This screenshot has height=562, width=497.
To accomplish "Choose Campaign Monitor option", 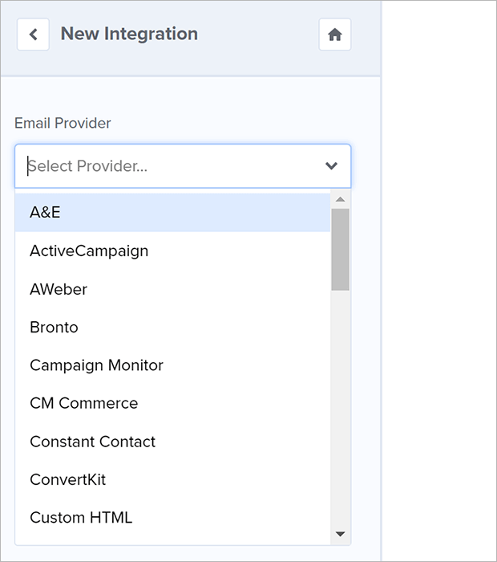I will (x=172, y=365).
